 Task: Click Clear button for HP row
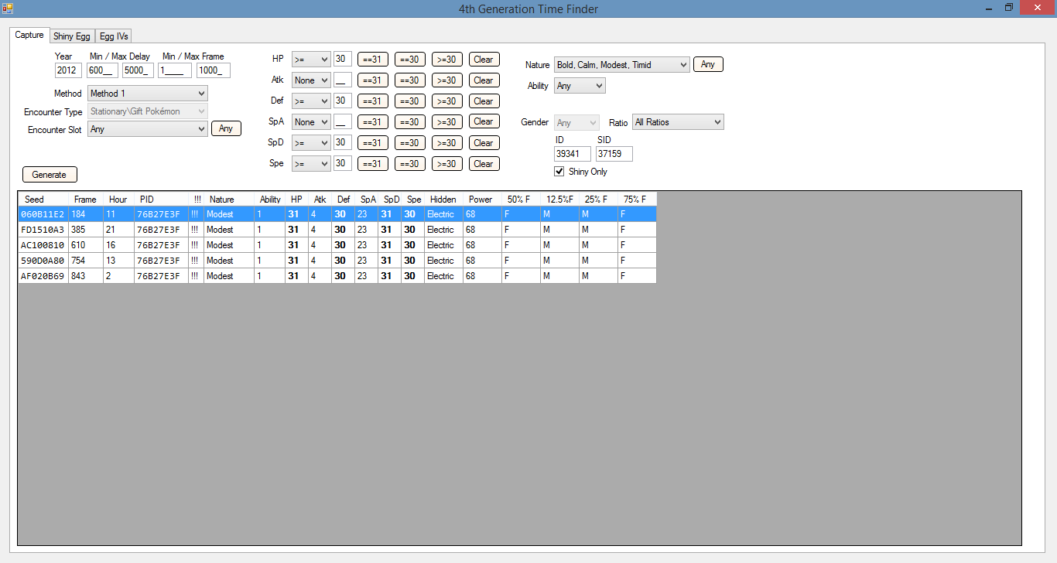[484, 59]
